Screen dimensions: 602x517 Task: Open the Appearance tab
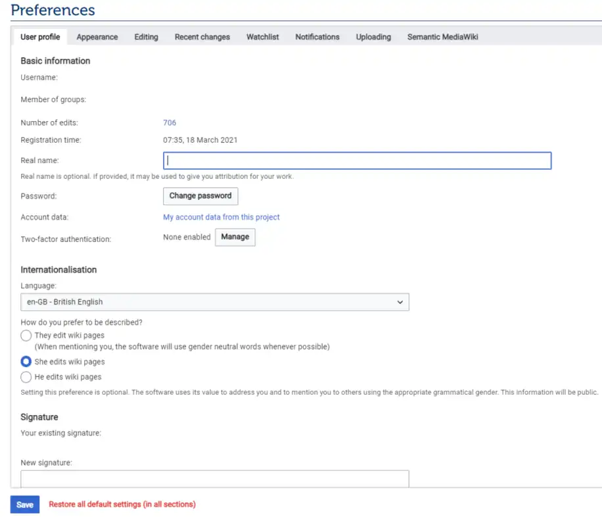pos(97,37)
